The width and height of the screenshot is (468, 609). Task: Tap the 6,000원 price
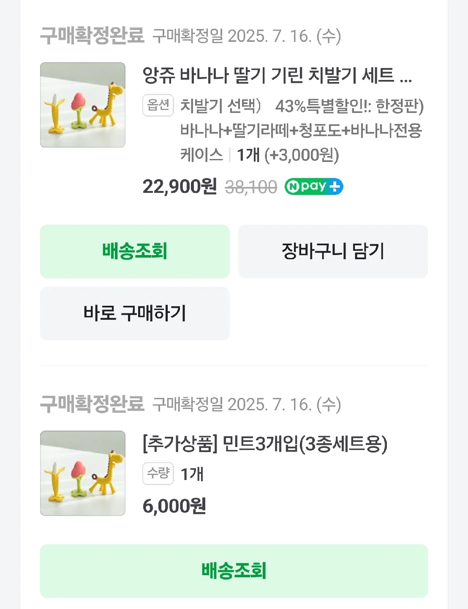point(174,506)
